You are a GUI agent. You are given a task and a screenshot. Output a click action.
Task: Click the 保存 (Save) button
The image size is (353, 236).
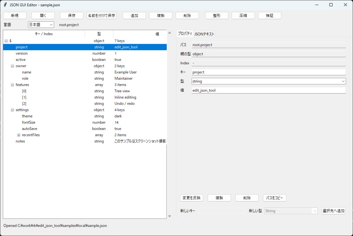[x=72, y=15]
